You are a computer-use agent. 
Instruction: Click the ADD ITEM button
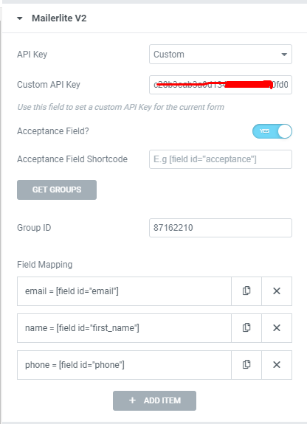pyautogui.click(x=154, y=400)
